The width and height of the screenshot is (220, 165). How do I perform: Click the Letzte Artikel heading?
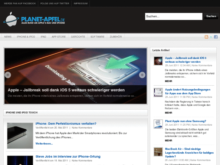[x=161, y=50]
